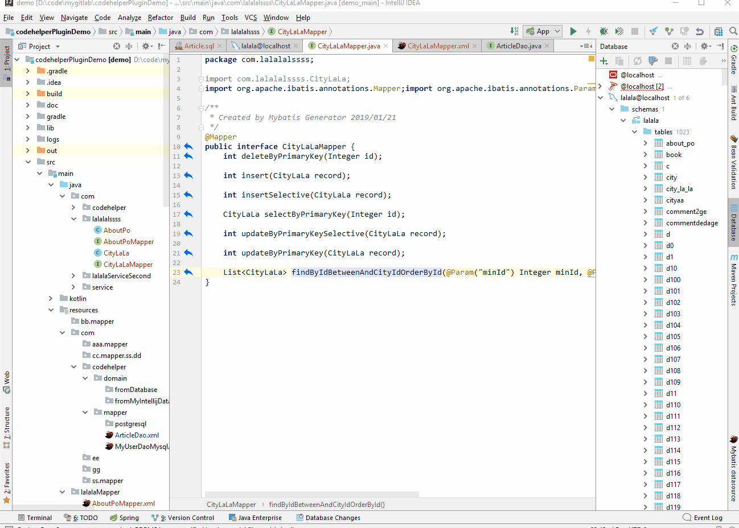Open Data Source Properties wrench icon
Screen dimensions: 739x528
653,61
